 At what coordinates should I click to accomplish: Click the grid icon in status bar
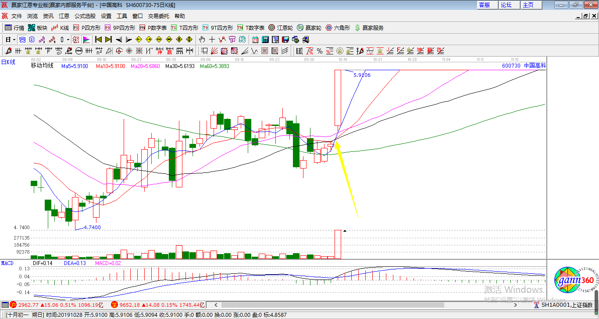pyautogui.click(x=5, y=305)
